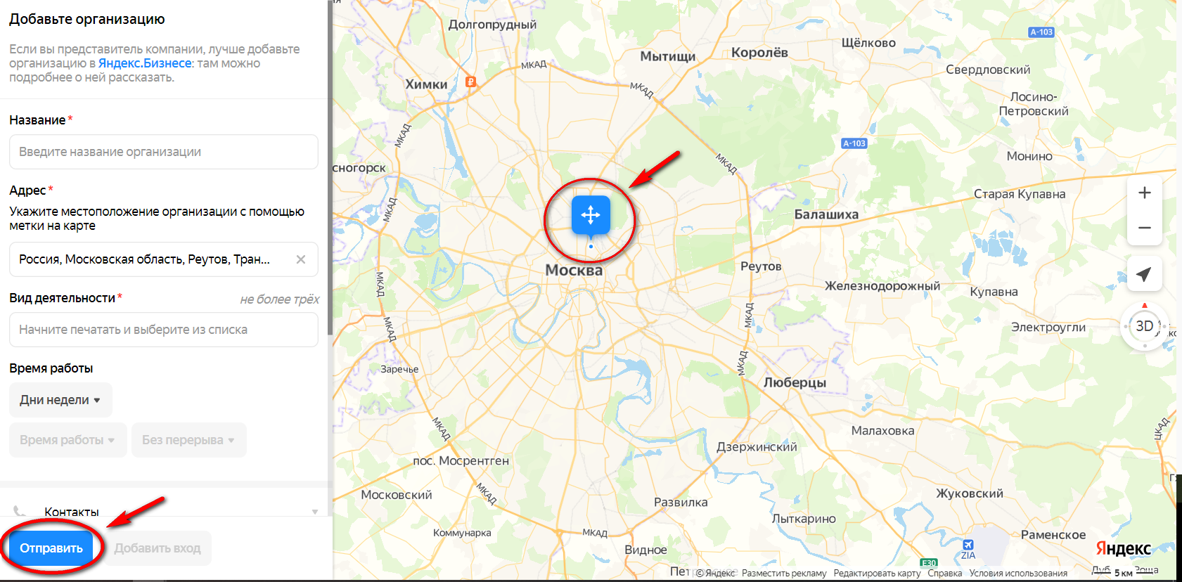1182x582 pixels.
Task: Open the Справка link on map footer
Action: coord(944,574)
